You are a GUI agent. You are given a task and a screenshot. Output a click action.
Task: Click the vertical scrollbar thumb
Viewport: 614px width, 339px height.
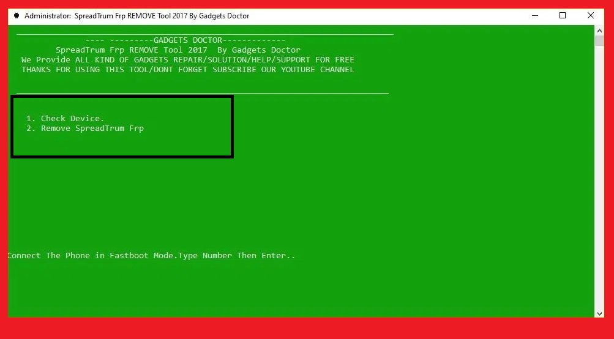pos(599,41)
